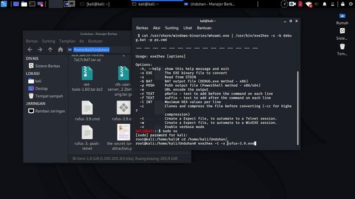Click the terminal vertical scrollbar
Image resolution: width=355 pixels, height=199 pixels.
click(x=298, y=108)
